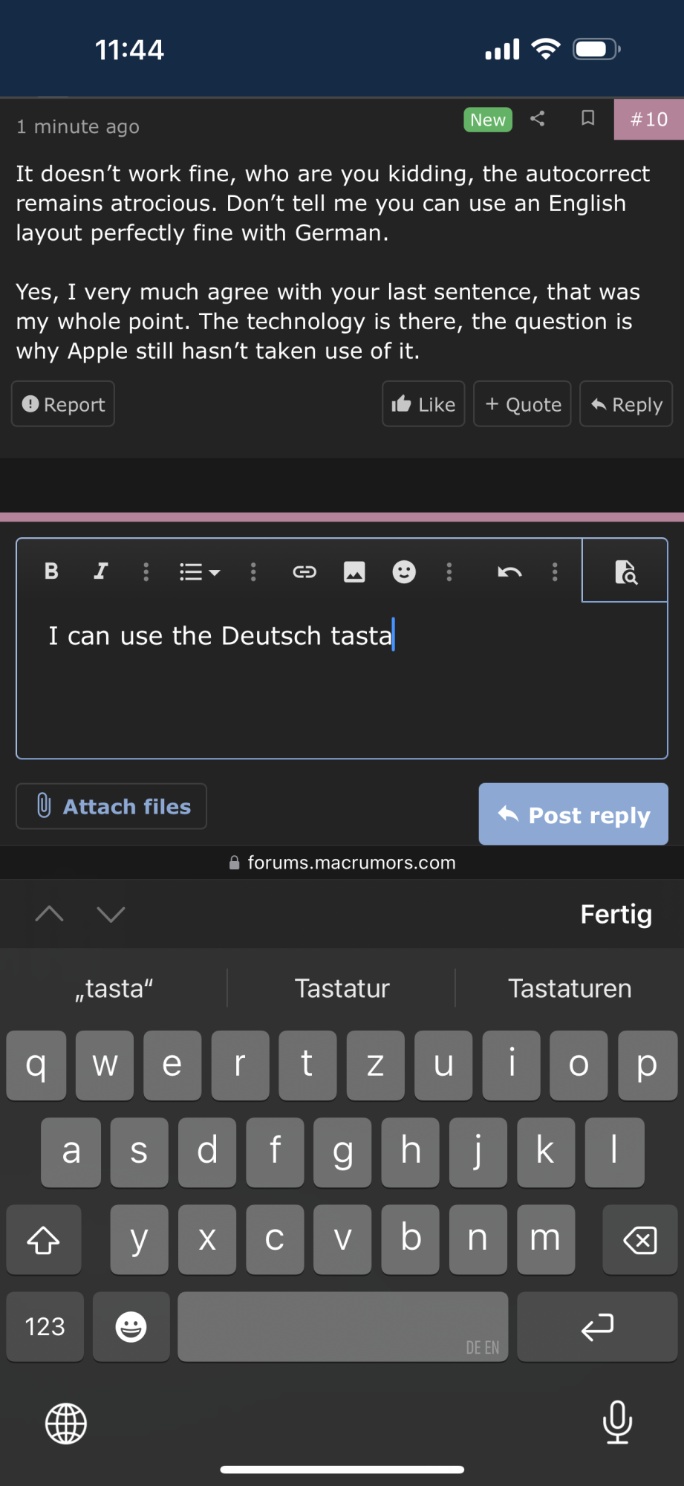
Task: Toggle the keyboard shift key
Action: (x=44, y=1239)
